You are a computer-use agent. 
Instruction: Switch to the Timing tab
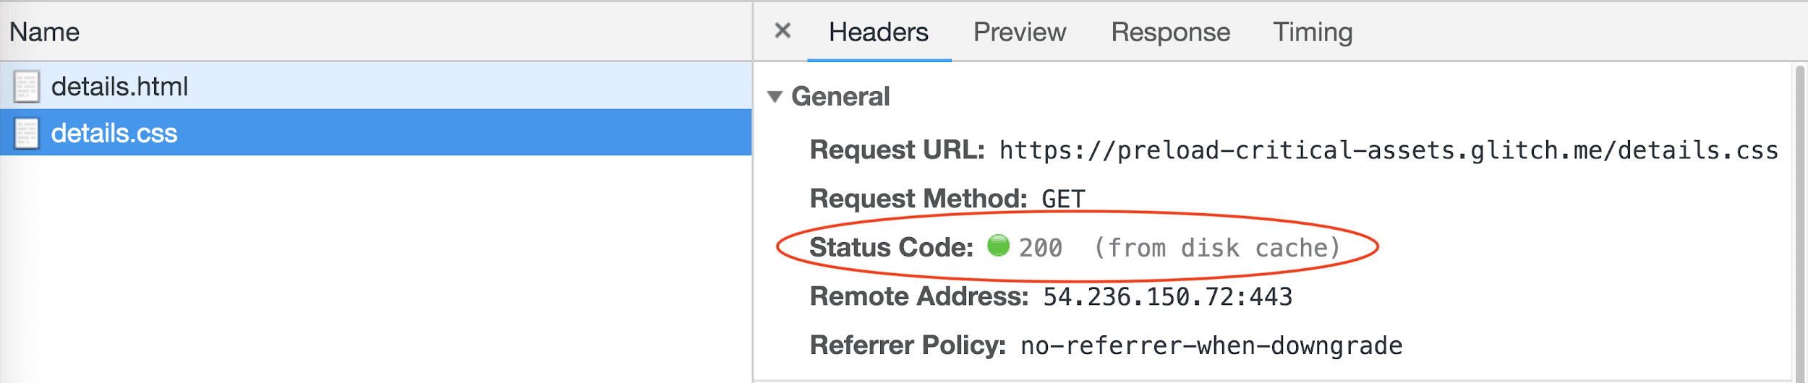1313,32
